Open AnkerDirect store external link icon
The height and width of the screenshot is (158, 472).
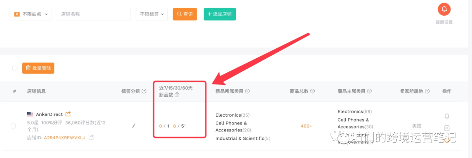68,114
